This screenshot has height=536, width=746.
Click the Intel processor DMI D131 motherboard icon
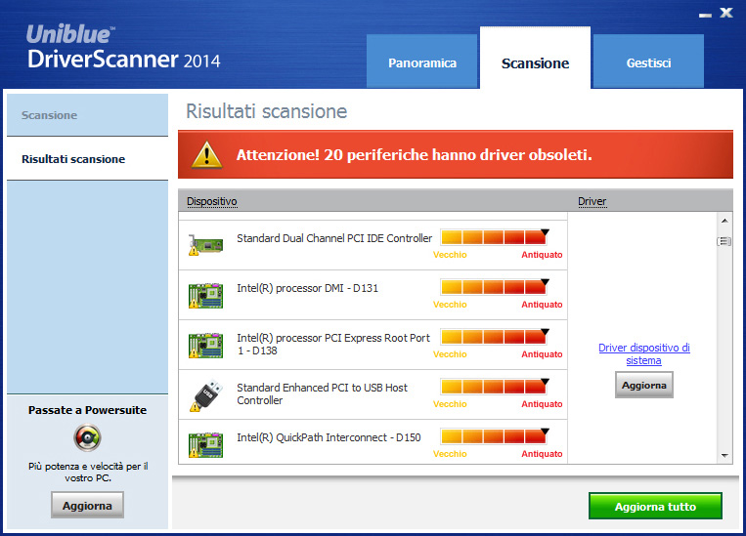point(205,295)
